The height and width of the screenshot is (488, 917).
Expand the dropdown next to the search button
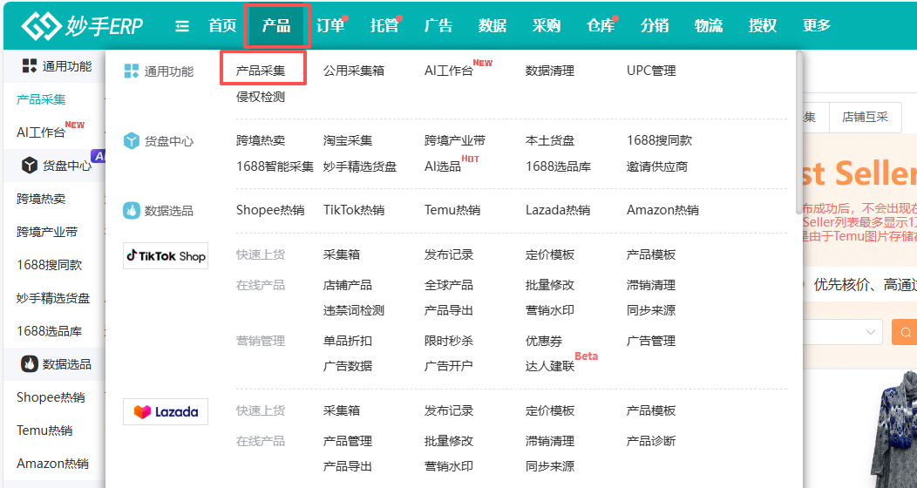[870, 332]
